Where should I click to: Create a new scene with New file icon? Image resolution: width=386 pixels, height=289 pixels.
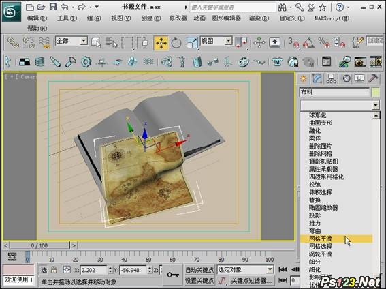[30, 7]
